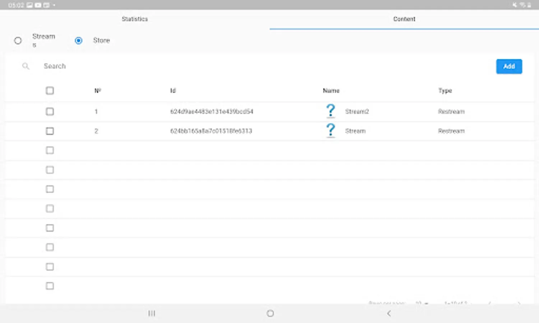Select the Store radio button
The image size is (539, 323).
pos(78,41)
